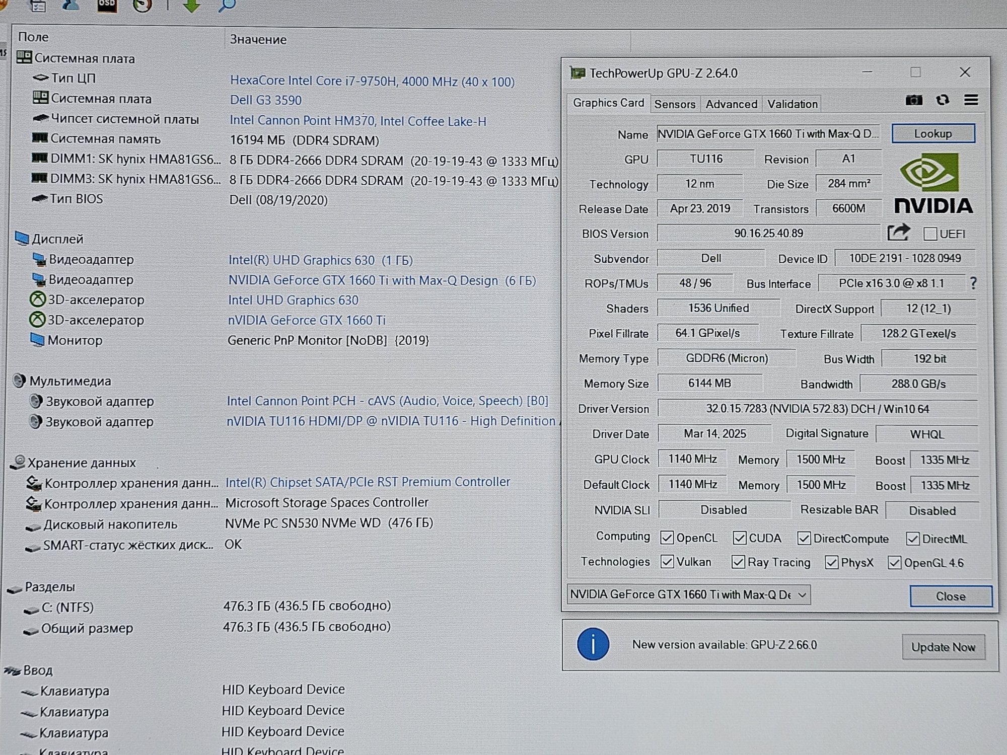This screenshot has width=1007, height=755.
Task: Toggle OpenCL checkbox
Action: 667,538
